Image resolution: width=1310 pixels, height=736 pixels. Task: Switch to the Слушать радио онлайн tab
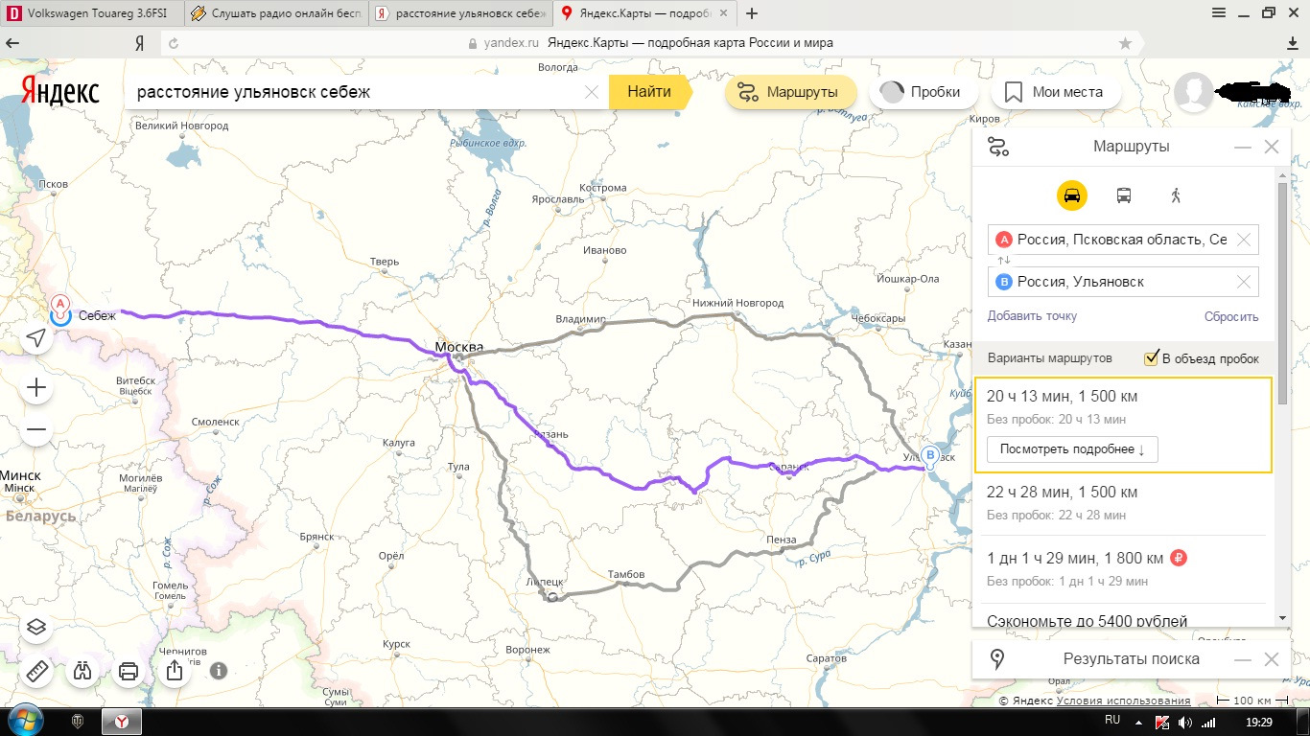[274, 13]
